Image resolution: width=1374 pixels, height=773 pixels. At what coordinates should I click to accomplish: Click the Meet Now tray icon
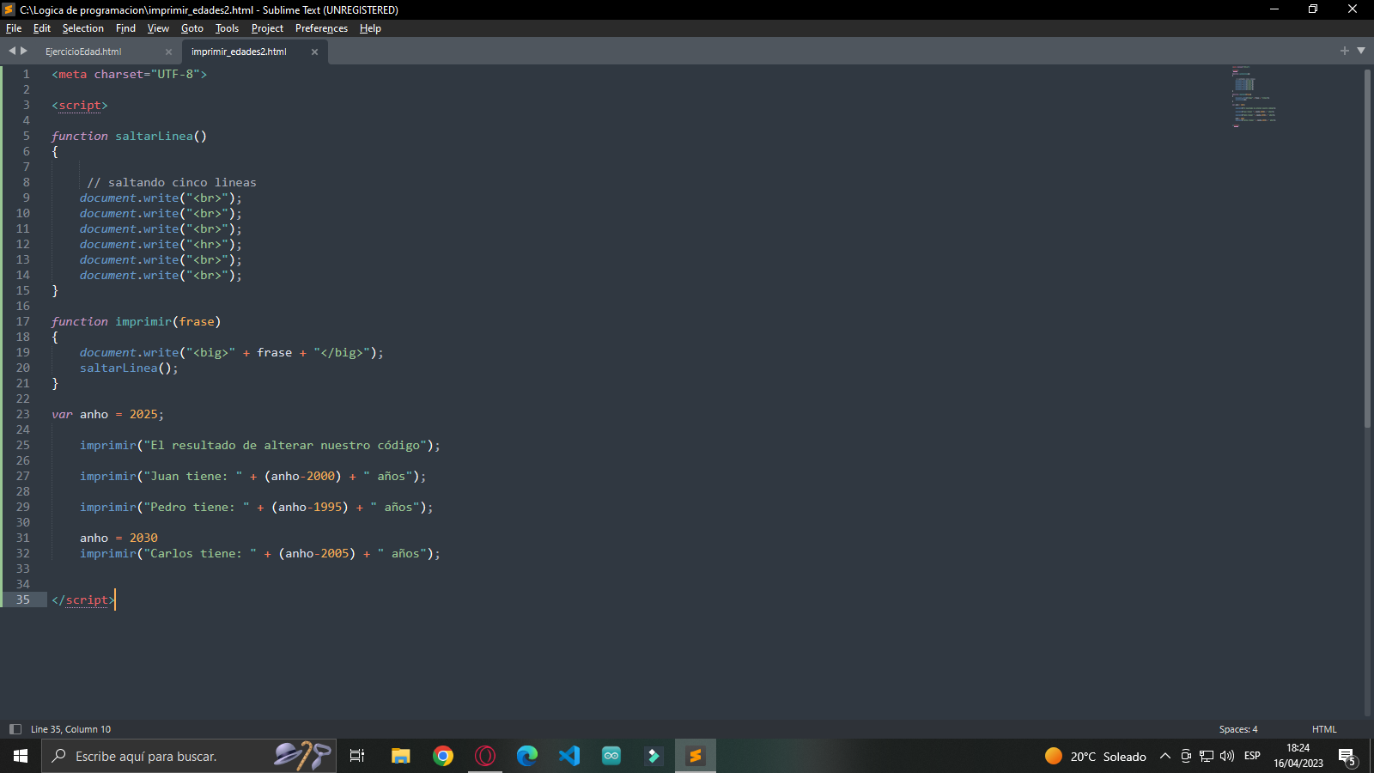pyautogui.click(x=1186, y=756)
